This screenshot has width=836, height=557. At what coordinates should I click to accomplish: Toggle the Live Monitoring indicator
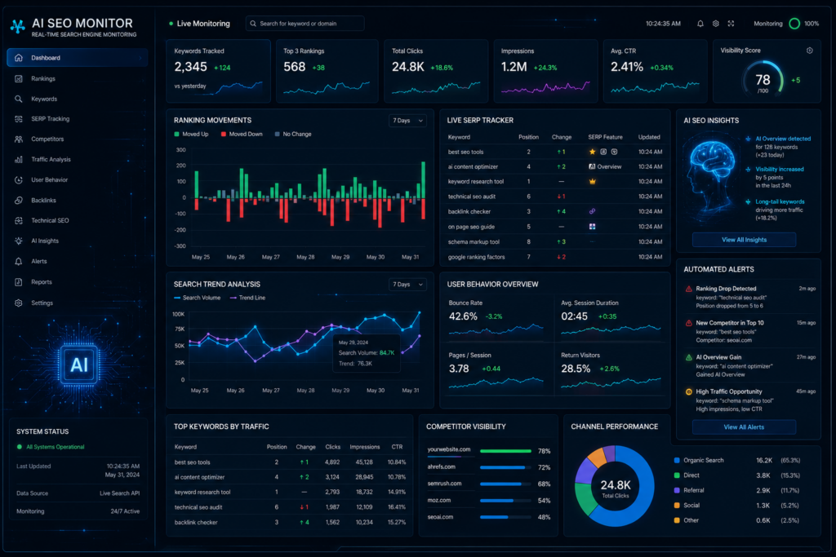[199, 24]
